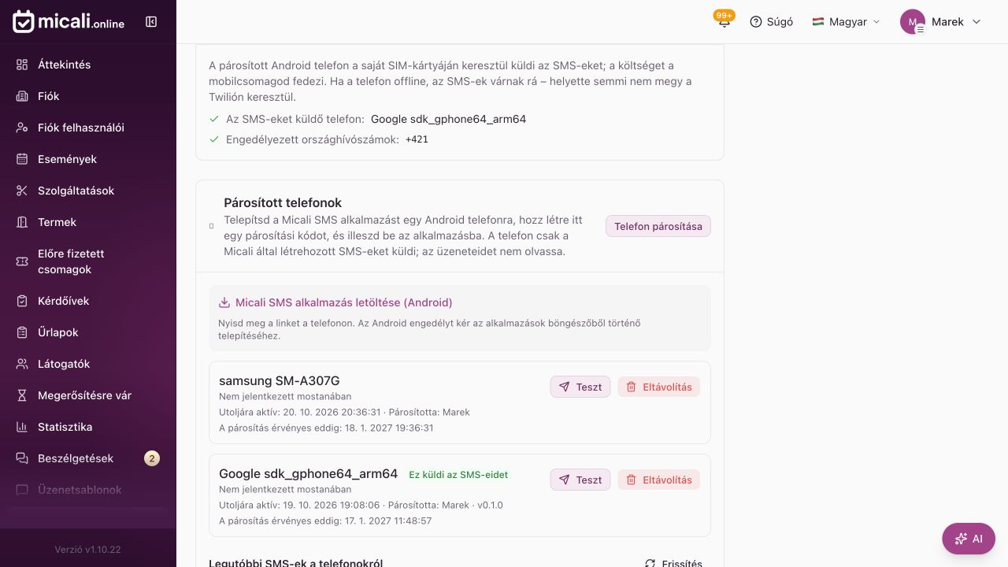Click the Párosított telefonok heading
Image resolution: width=1008 pixels, height=567 pixels.
click(283, 202)
